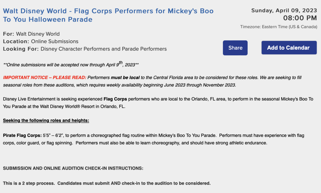This screenshot has height=193, width=321.
Task: Click the bold 'Pirate Flag Corps:' label
Action: pos(22,136)
